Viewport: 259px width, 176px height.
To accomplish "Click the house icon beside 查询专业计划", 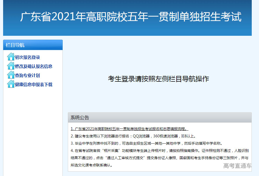I will pyautogui.click(x=11, y=75).
